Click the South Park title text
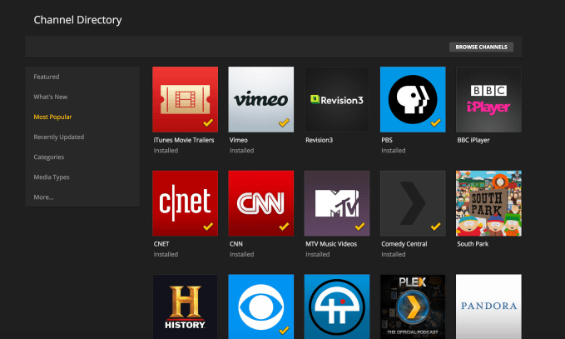 click(473, 244)
